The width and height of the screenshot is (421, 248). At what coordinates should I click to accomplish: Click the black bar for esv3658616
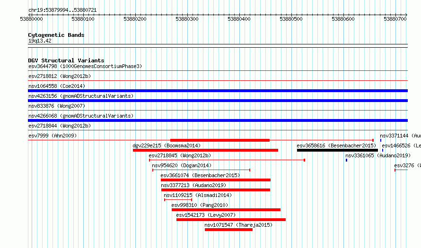[337, 150]
